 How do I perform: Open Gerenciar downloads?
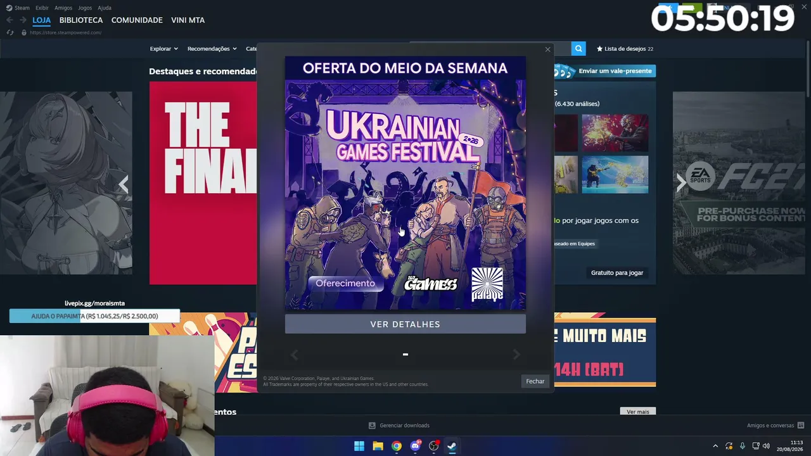pyautogui.click(x=404, y=426)
